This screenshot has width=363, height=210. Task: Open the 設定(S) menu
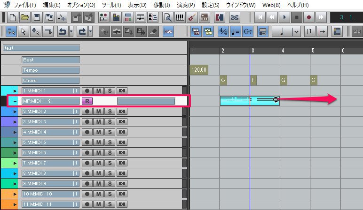211,5
